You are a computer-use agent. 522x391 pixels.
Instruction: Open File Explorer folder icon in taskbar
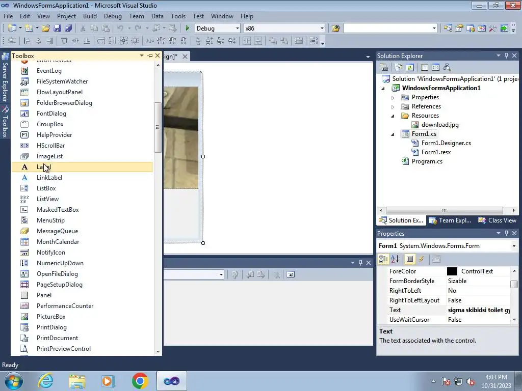point(77,381)
